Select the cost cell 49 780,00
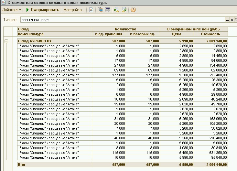This screenshot has height=171, width=237. (211, 104)
